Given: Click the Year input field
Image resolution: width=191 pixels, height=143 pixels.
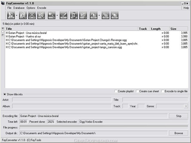Looking at the screenshot, I should click(141, 106).
